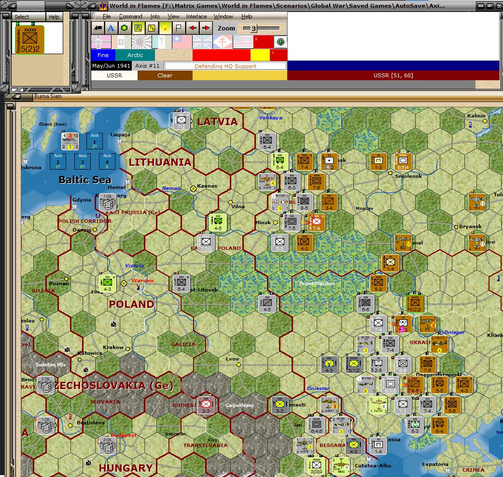Select the Italy flag icon
The height and width of the screenshot is (477, 503).
tap(121, 42)
